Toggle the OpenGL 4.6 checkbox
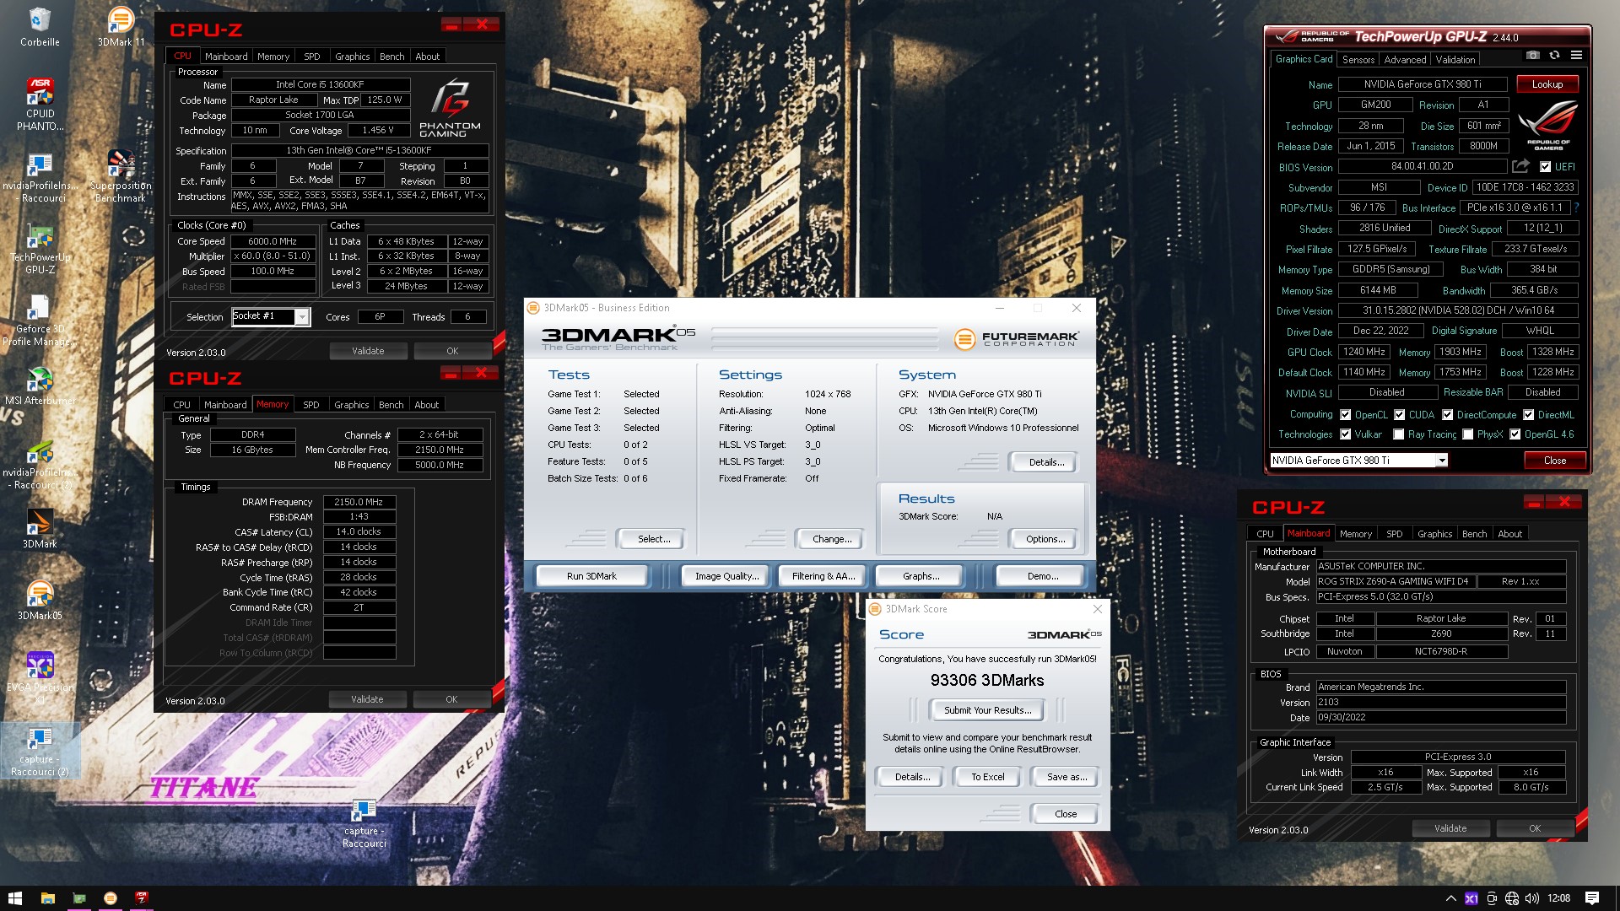The image size is (1620, 911). (x=1515, y=434)
